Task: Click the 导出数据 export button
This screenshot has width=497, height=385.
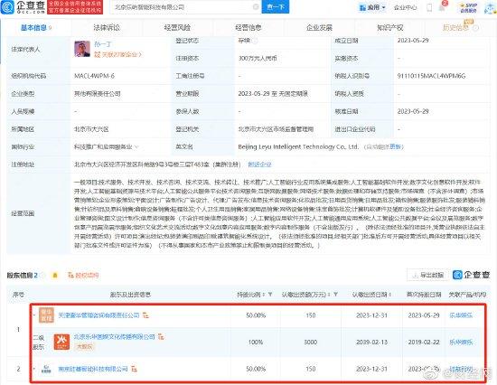Action: (428, 275)
